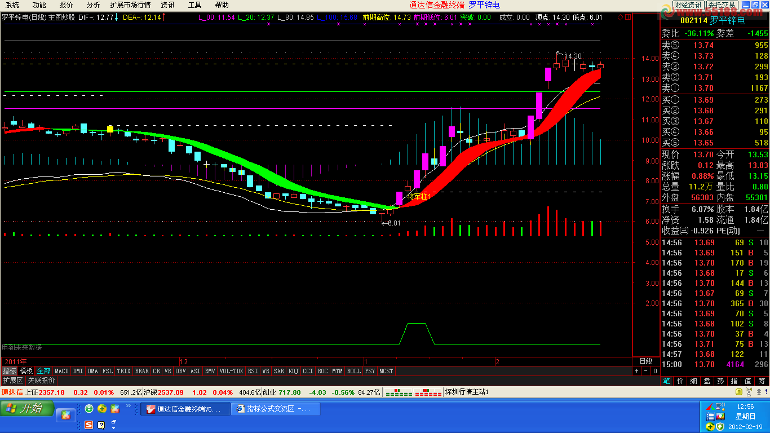This screenshot has height=433, width=770.
Task: Switch to the 通达信金融终端 taskbar window
Action: point(185,409)
